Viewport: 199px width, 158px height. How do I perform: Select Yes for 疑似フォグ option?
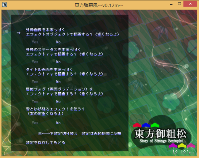[35, 102]
